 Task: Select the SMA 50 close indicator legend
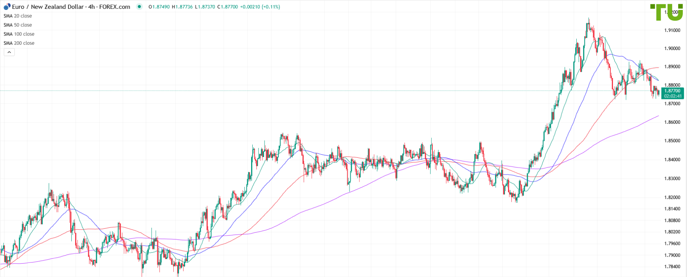(18, 25)
